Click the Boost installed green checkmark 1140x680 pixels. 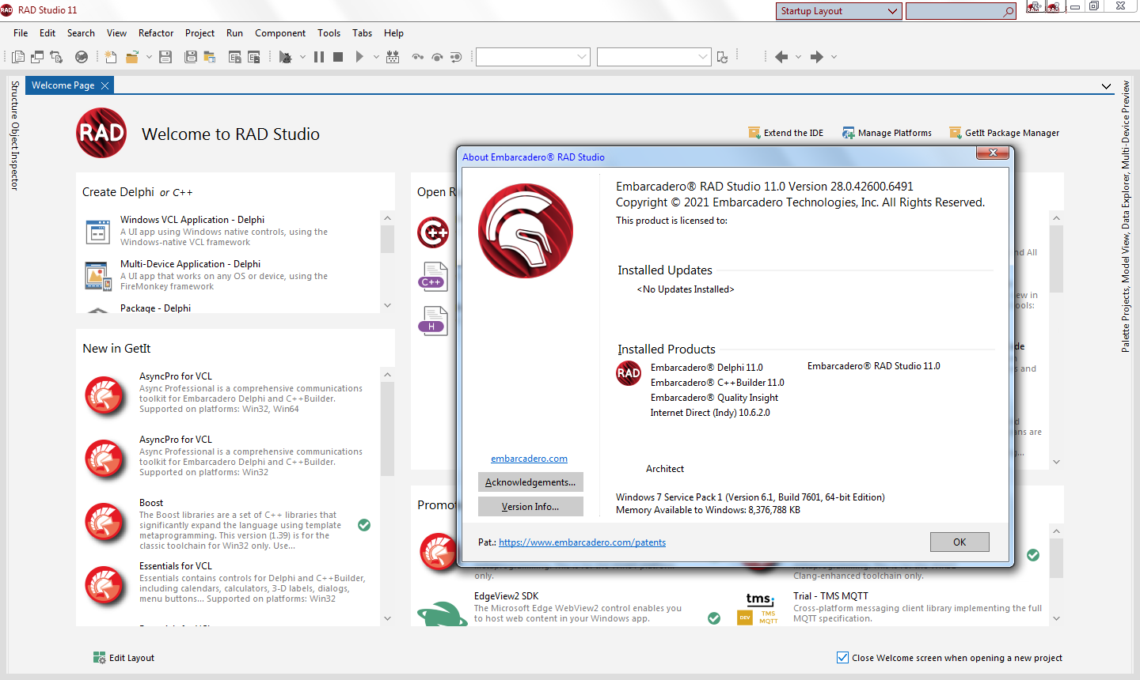(x=364, y=525)
